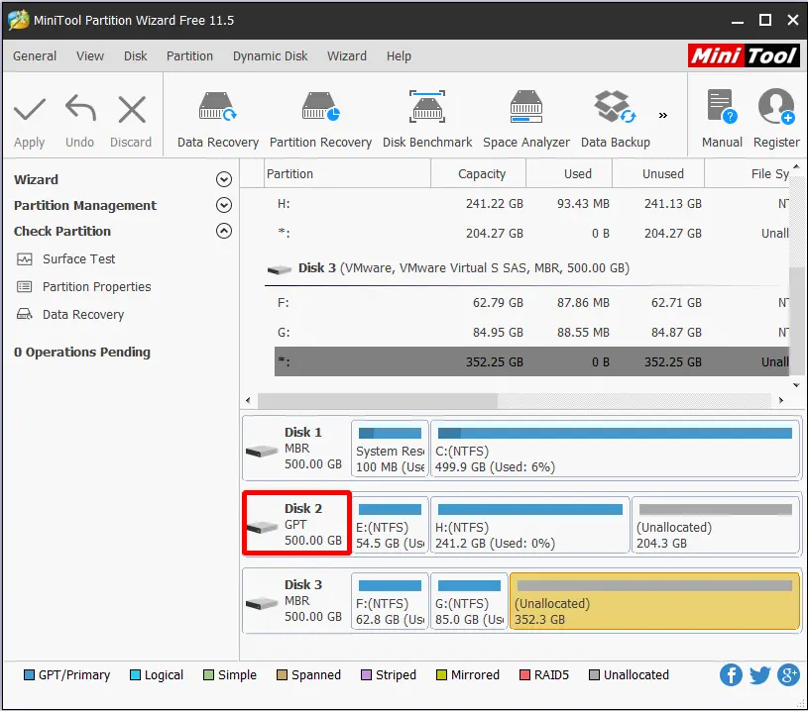Select the Disk 3 MBR disk label
The image size is (808, 711).
297,600
